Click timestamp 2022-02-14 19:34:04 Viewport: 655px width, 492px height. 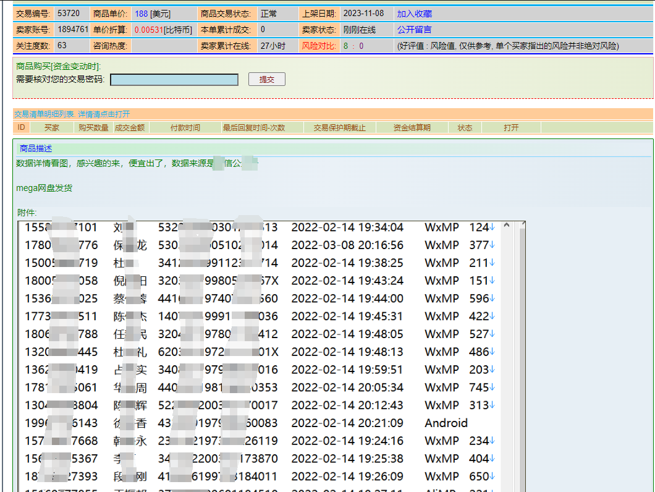[347, 227]
